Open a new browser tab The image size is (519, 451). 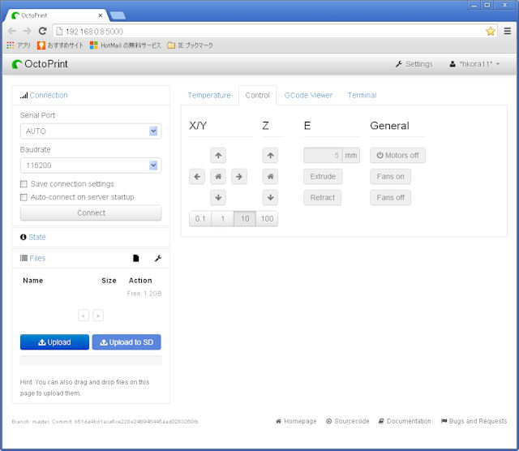point(118,15)
